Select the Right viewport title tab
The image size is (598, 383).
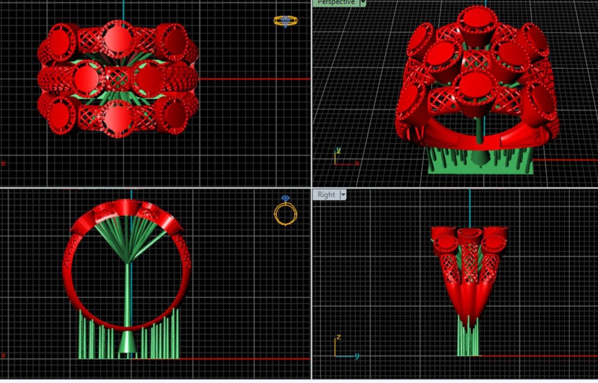326,195
